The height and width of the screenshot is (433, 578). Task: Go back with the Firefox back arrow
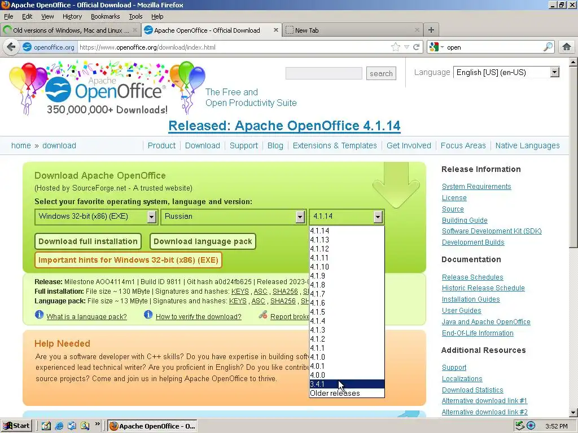click(x=11, y=47)
